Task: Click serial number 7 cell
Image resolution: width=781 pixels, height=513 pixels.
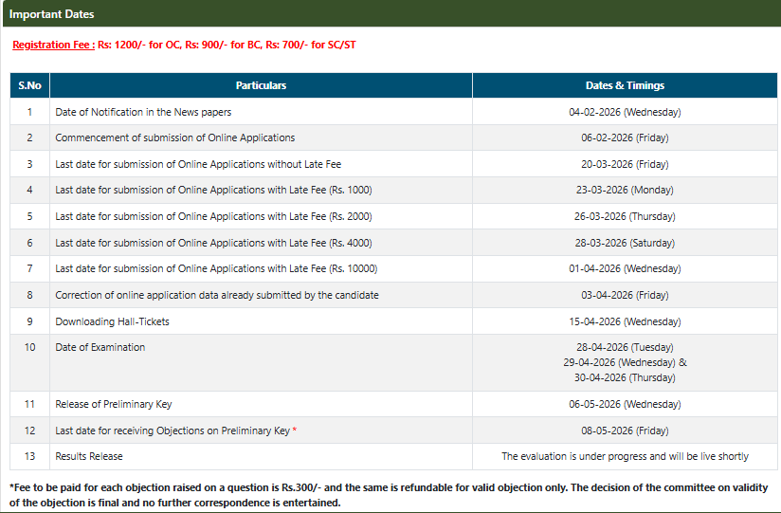Action: tap(30, 268)
